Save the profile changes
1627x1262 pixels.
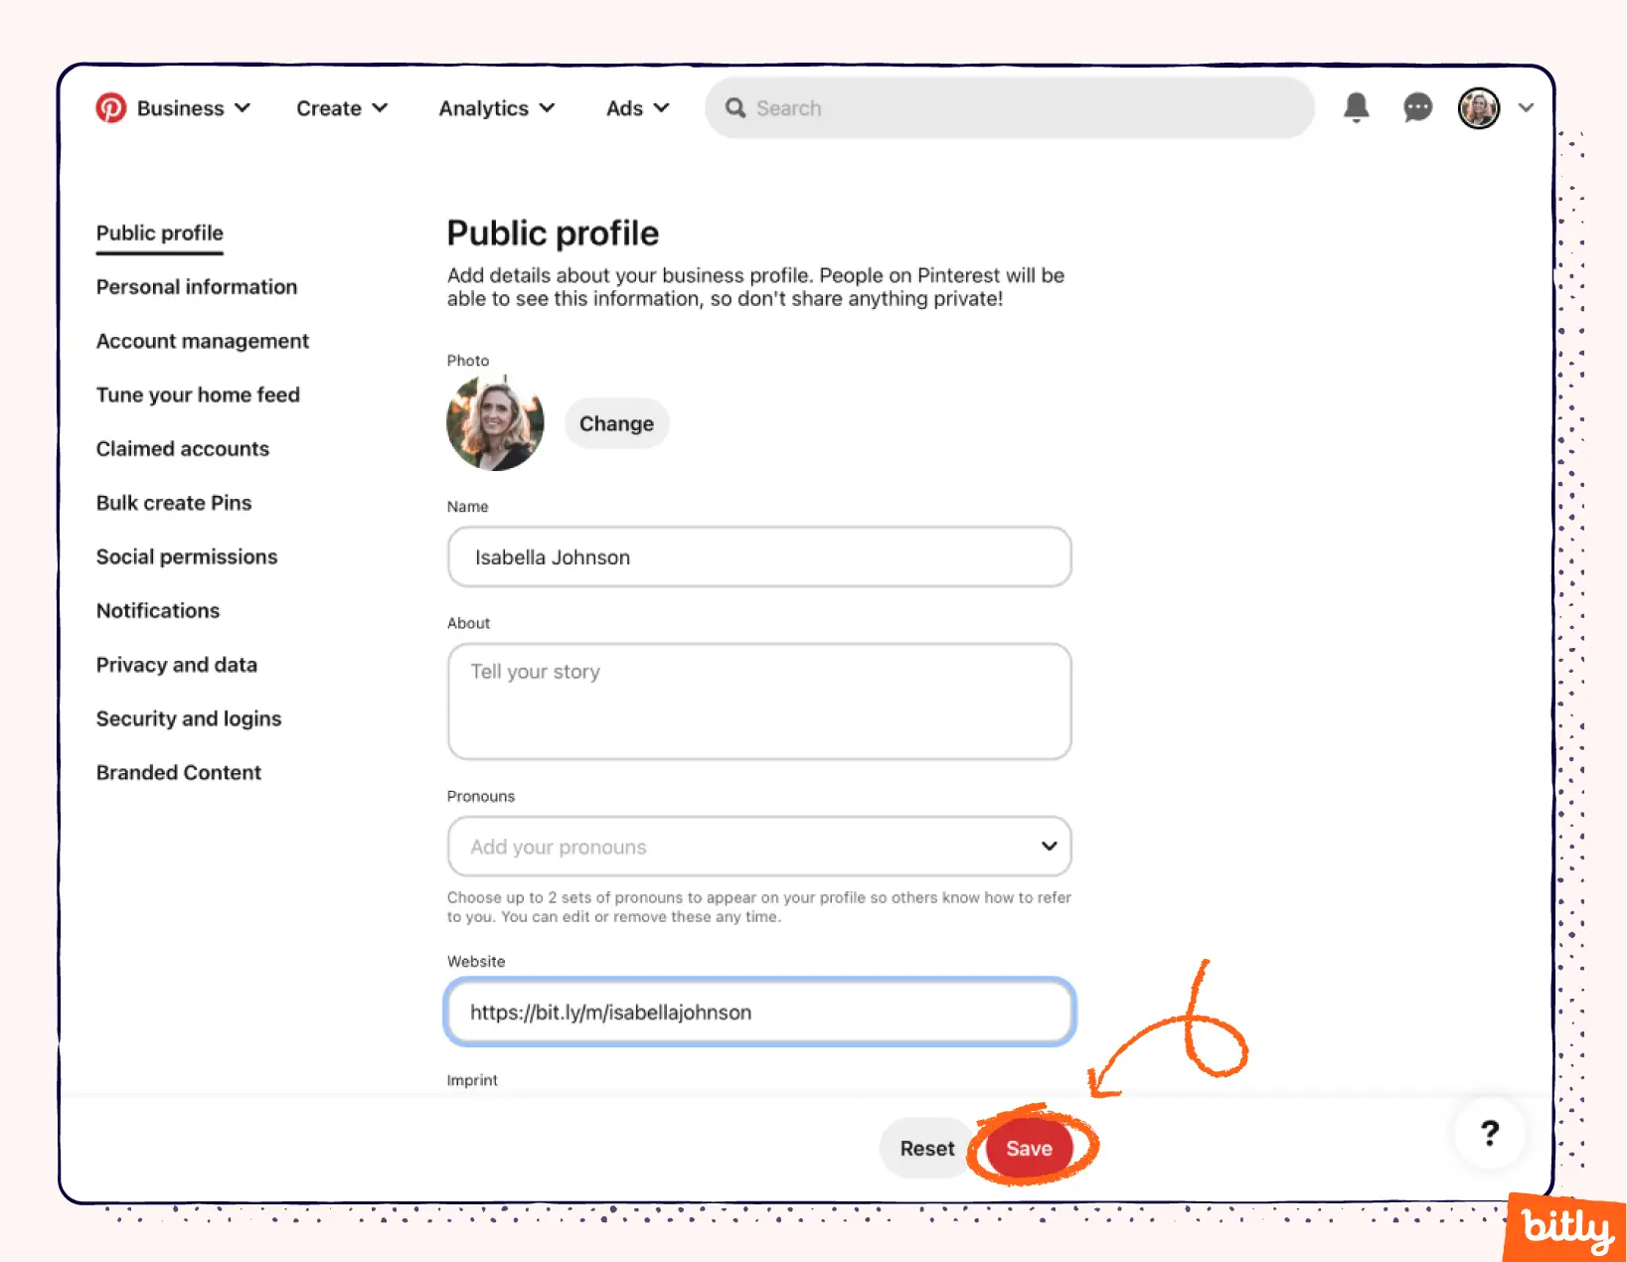(x=1030, y=1148)
